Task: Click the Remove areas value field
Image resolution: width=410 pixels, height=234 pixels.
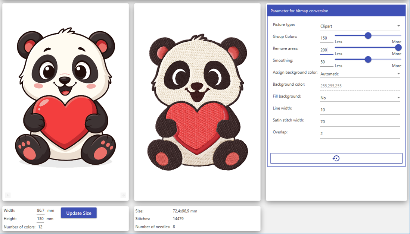Action: point(326,50)
